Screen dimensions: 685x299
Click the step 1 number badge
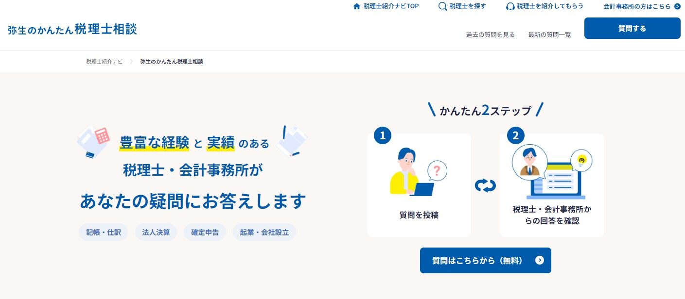383,135
